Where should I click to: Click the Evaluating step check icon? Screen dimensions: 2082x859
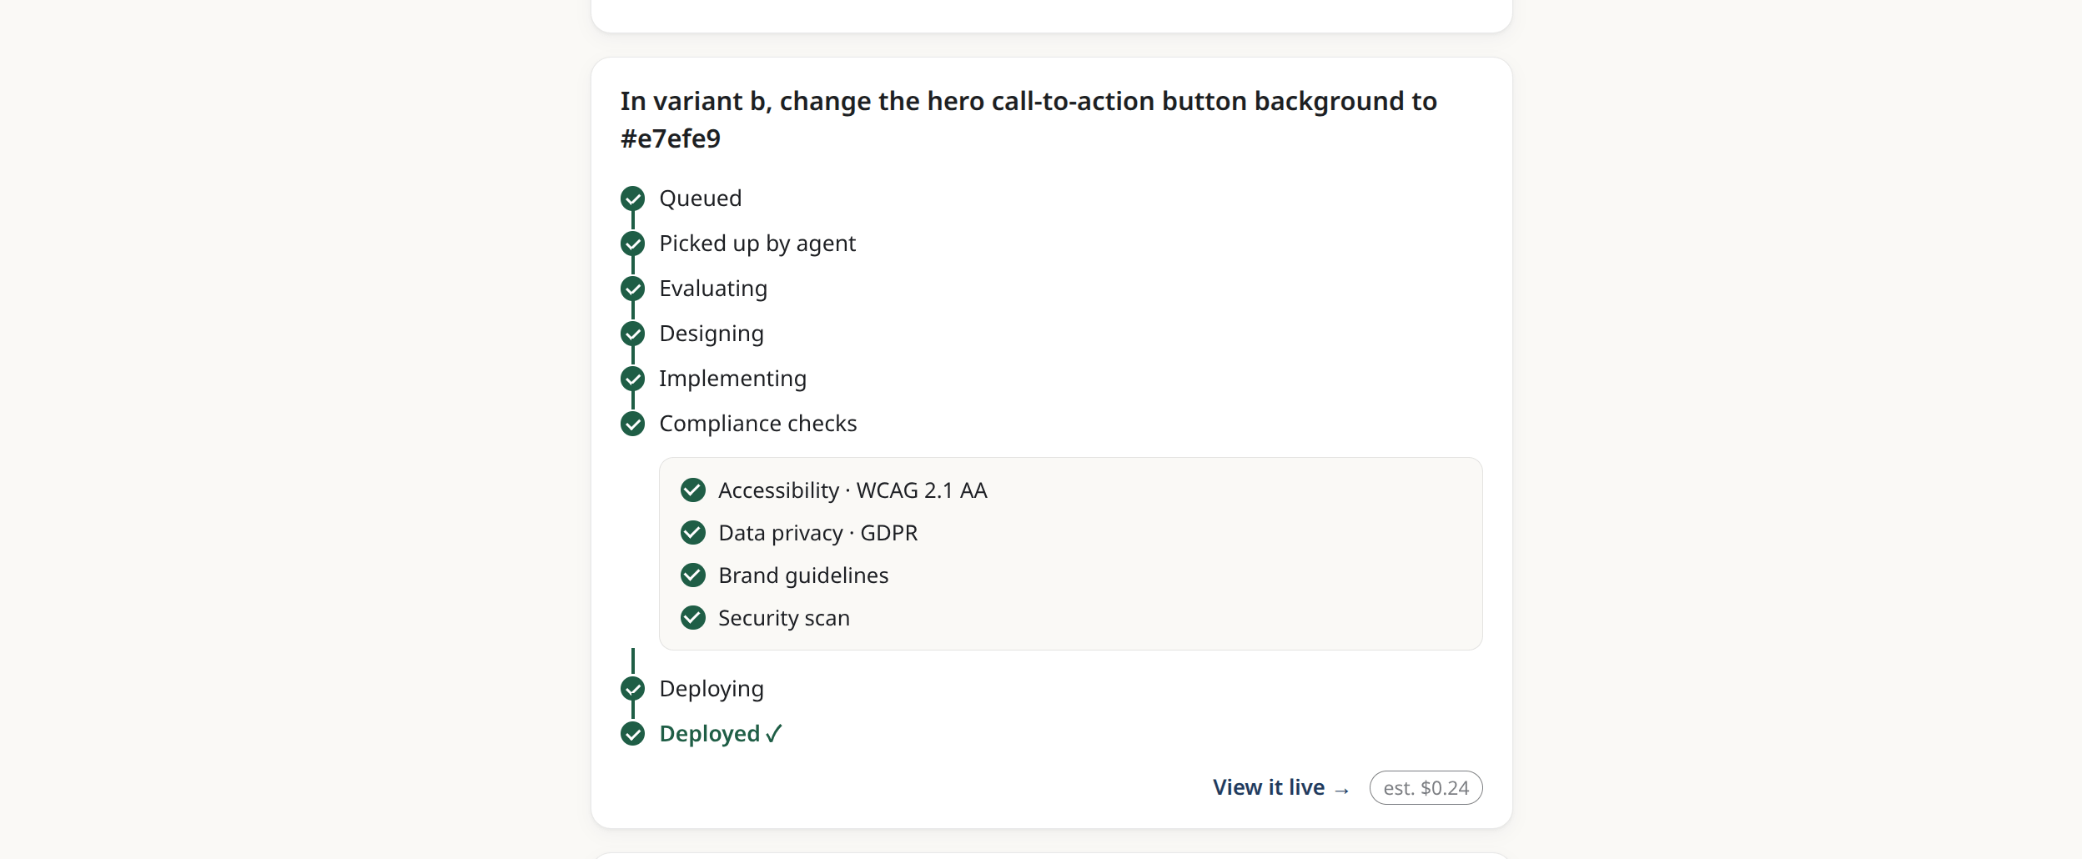(x=632, y=289)
